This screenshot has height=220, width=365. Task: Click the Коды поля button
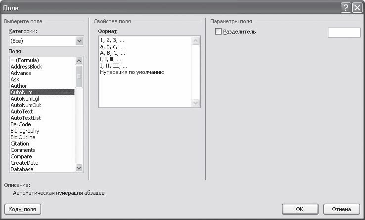click(23, 209)
